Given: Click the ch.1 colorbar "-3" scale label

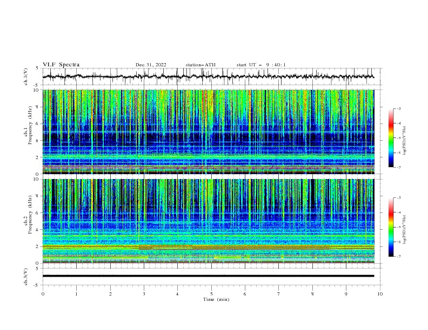Looking at the screenshot, I should pyautogui.click(x=398, y=108).
